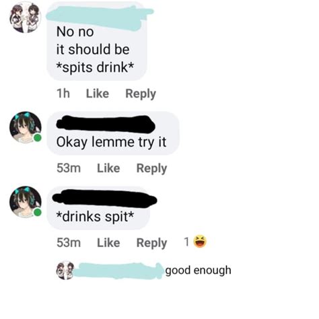The height and width of the screenshot is (319, 319).
Task: Click blacked-out name above "Okay lemme try it"
Action: 106,124
